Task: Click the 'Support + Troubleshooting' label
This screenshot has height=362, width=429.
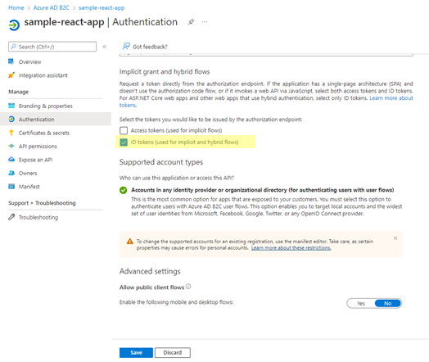Action: click(x=42, y=203)
